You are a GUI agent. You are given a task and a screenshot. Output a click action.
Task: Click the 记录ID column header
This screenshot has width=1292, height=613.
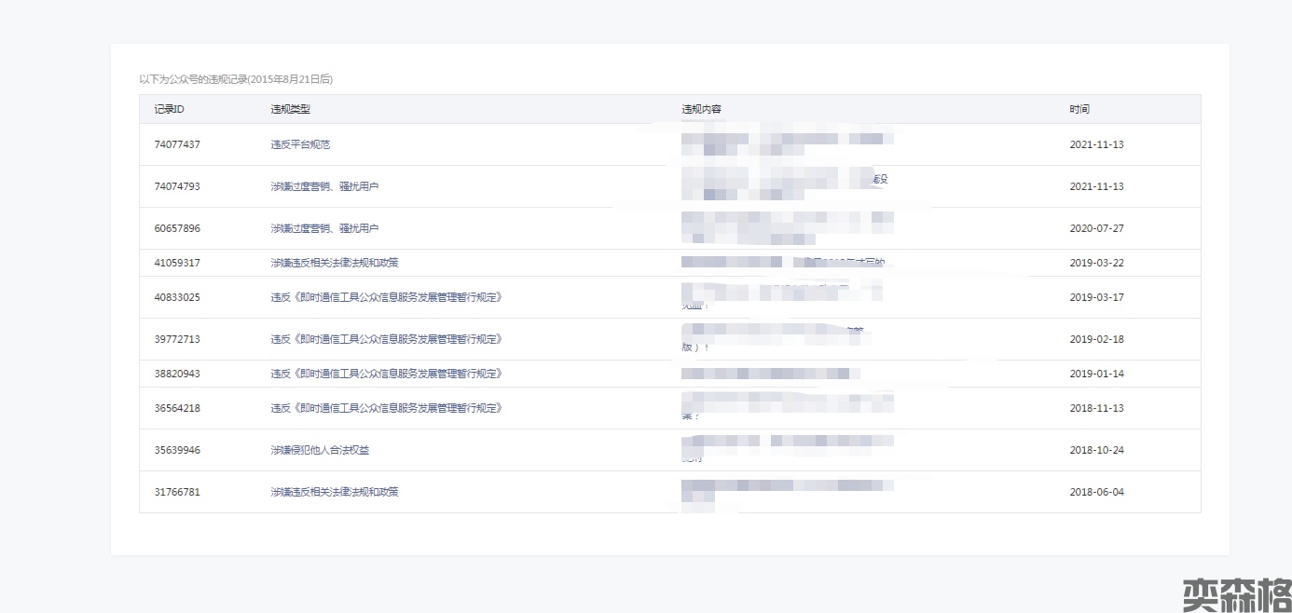click(x=169, y=109)
